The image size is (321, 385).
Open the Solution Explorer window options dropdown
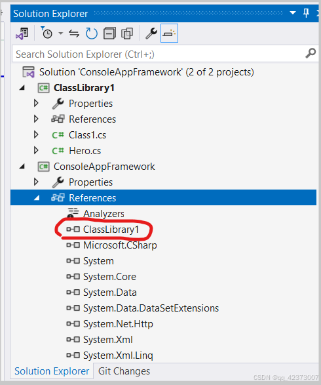pos(293,12)
